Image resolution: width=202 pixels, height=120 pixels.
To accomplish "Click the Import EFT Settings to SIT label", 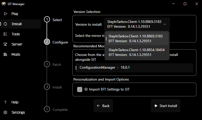I will tap(109, 89).
